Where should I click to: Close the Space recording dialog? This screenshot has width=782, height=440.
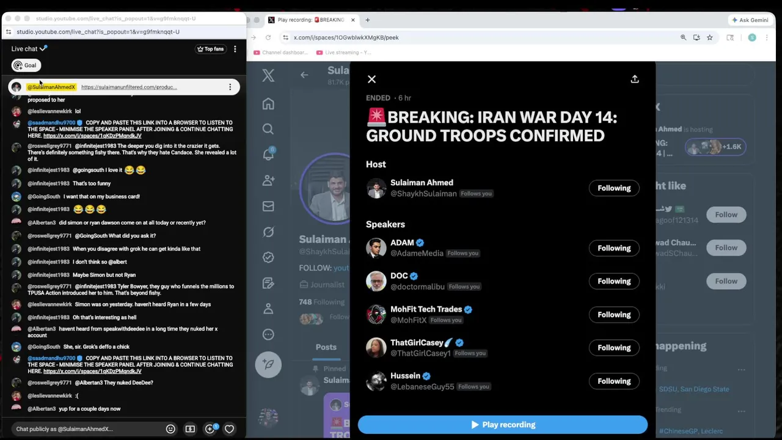[371, 79]
